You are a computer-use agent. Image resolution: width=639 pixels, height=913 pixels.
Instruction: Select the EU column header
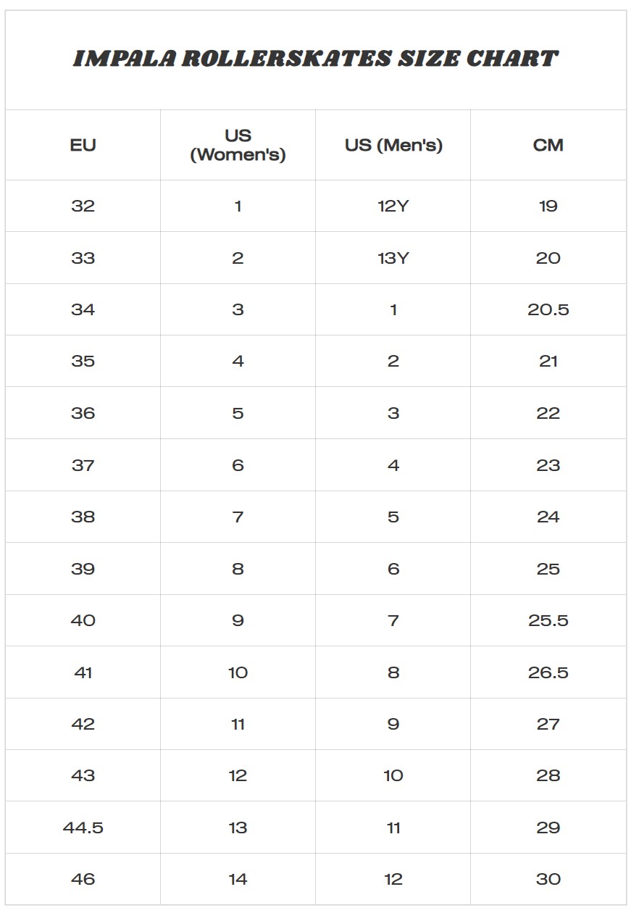click(x=83, y=145)
